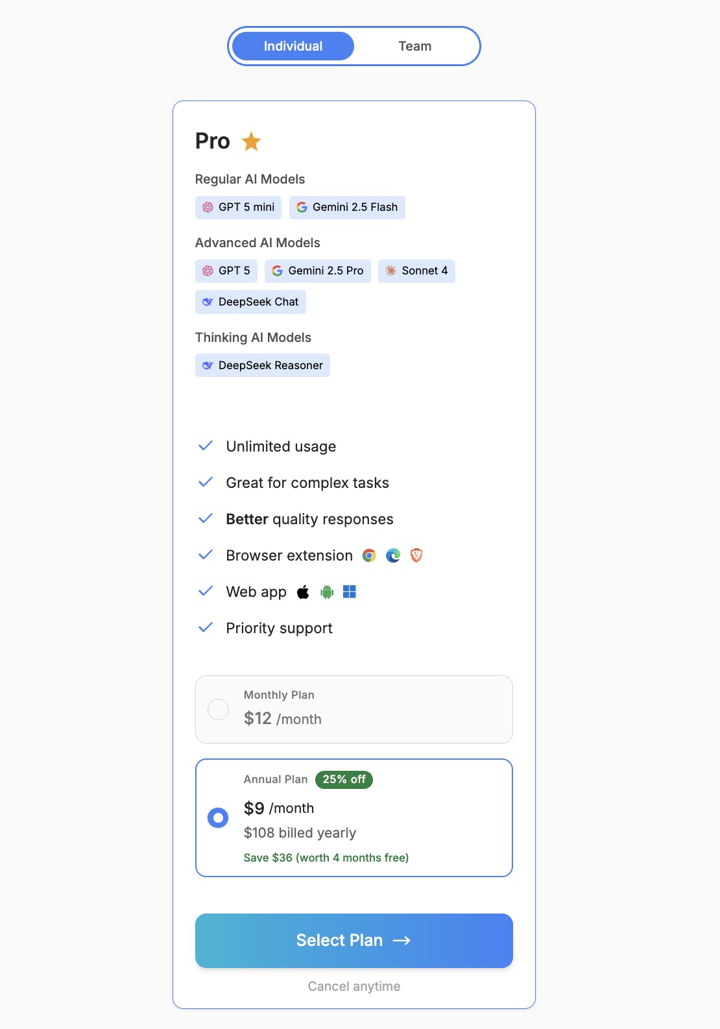
Task: Click the DeepSeek Reasoner model chip
Action: point(263,366)
